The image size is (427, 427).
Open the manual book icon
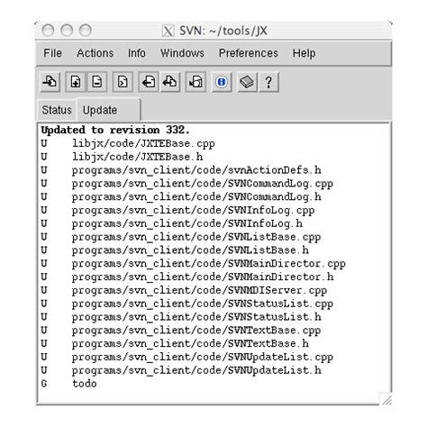click(247, 82)
